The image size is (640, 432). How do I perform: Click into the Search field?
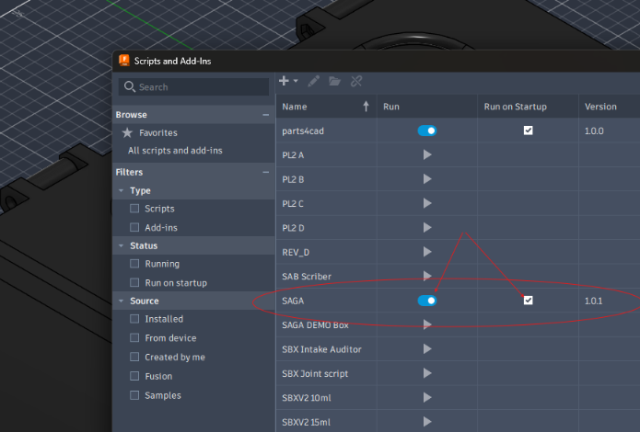(193, 86)
